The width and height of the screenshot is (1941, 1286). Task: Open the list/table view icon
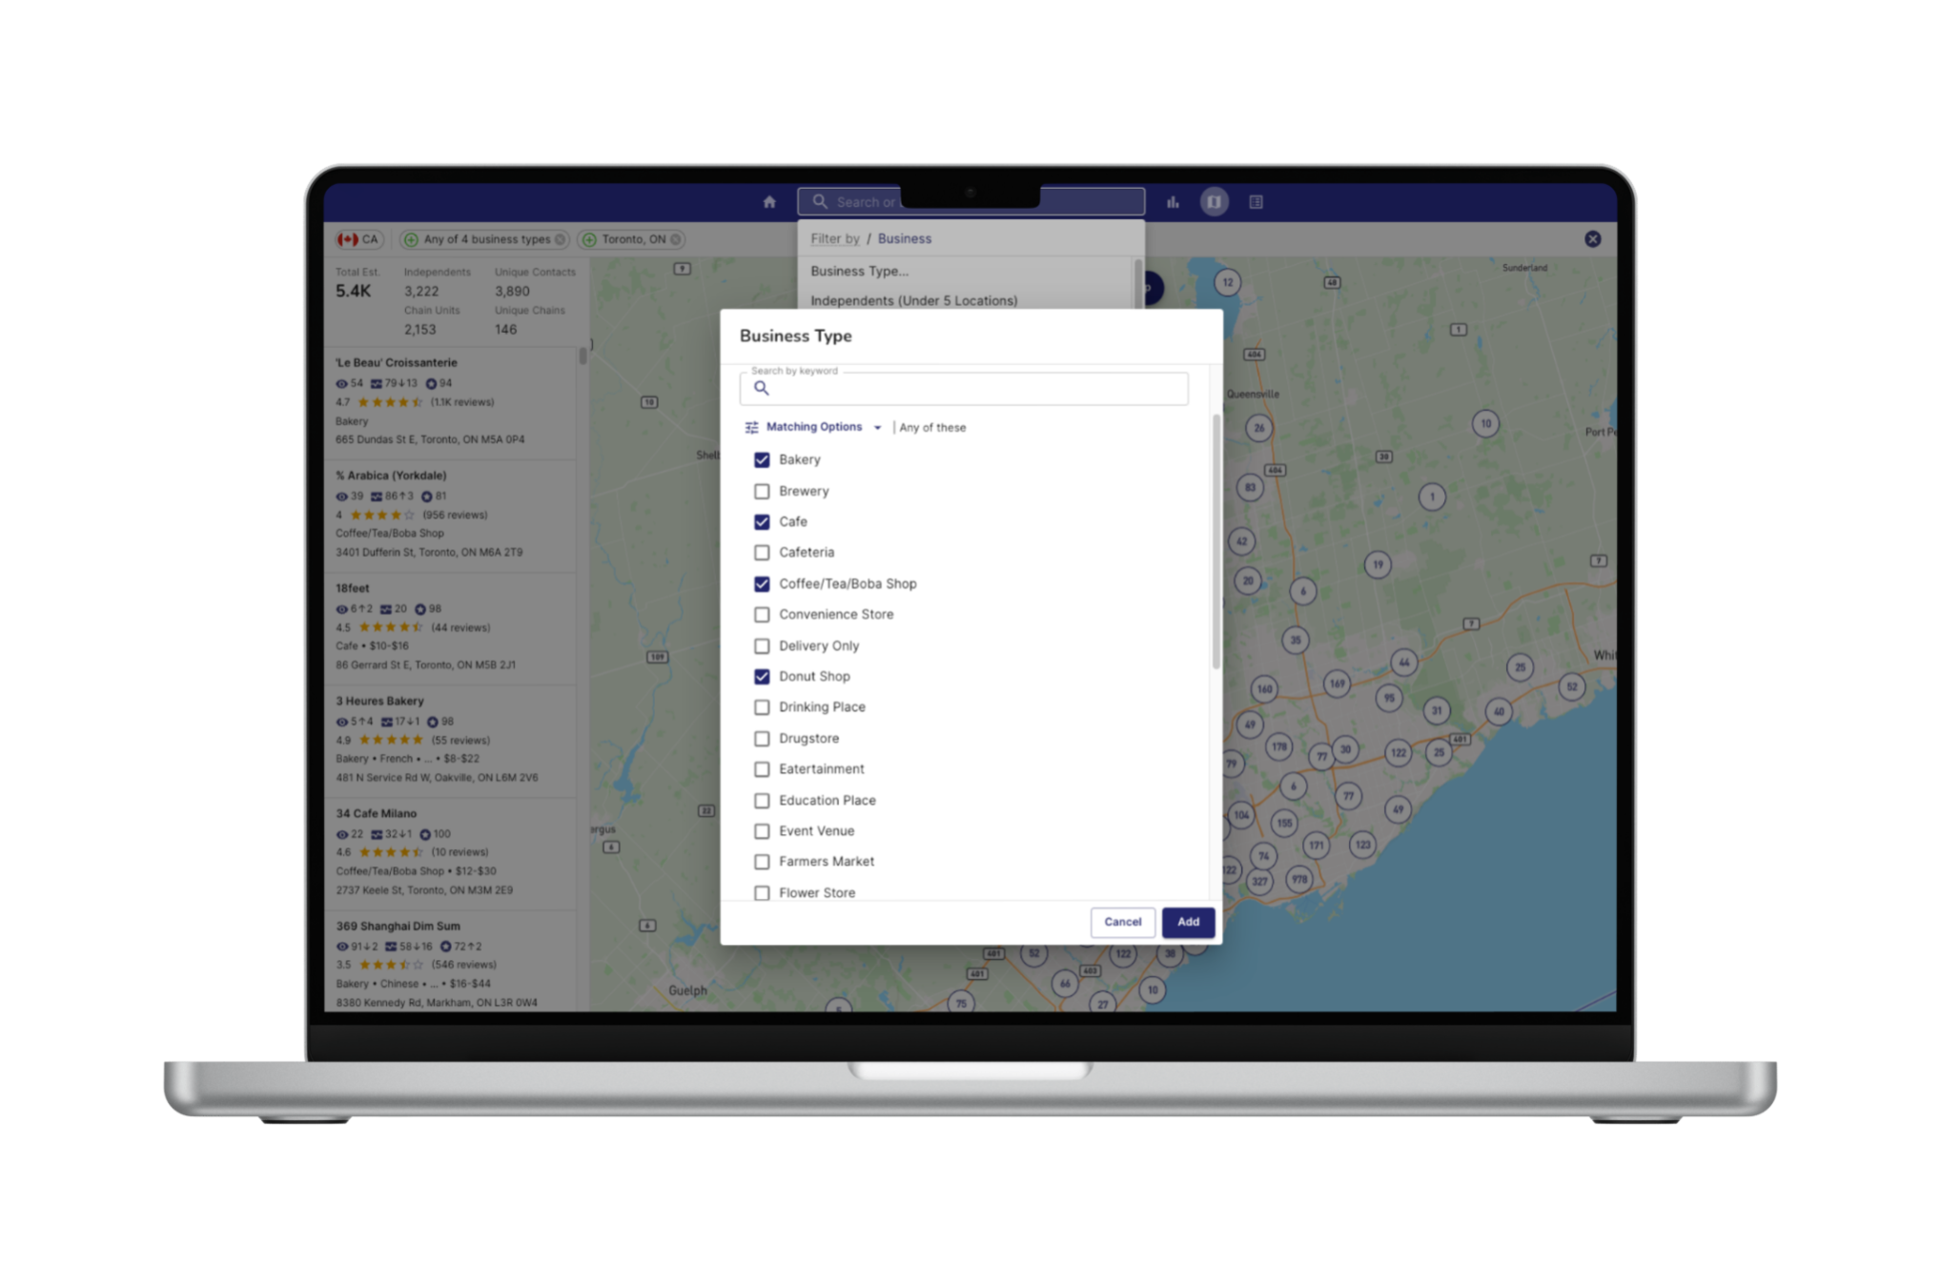[x=1256, y=202]
